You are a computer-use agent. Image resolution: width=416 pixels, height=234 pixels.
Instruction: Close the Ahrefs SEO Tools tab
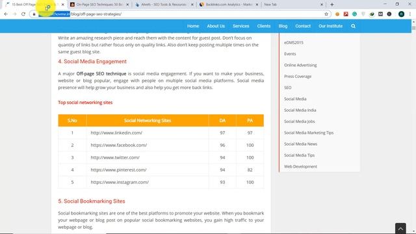(192, 5)
